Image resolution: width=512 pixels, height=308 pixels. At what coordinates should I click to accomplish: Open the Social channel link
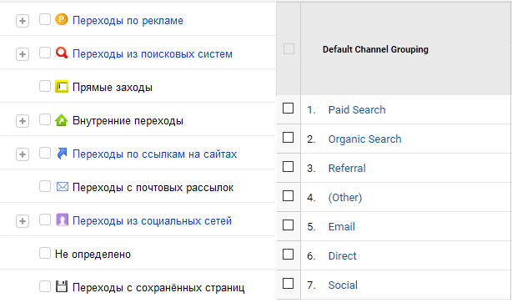click(343, 285)
